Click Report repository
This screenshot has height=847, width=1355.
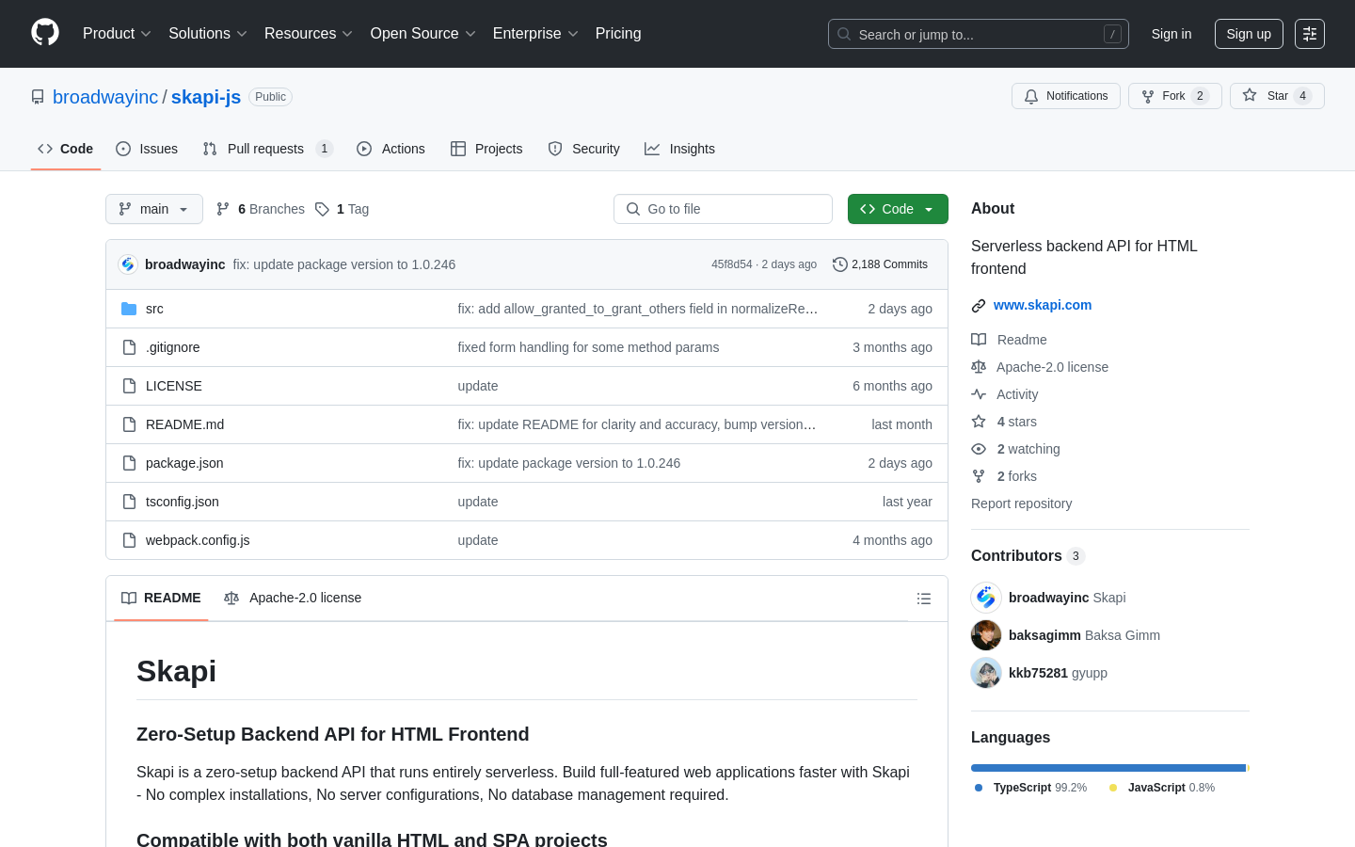[x=1021, y=503]
